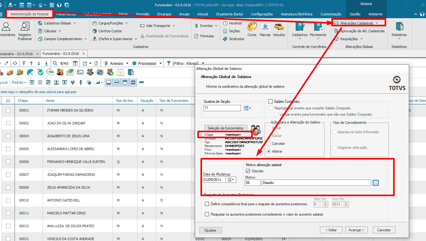Click the columns layout icon beside 9/45
Screen dimensions: 426x241
75,63
